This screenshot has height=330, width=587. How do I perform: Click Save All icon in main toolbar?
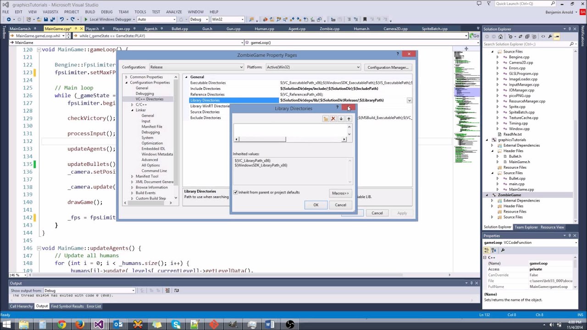(53, 19)
